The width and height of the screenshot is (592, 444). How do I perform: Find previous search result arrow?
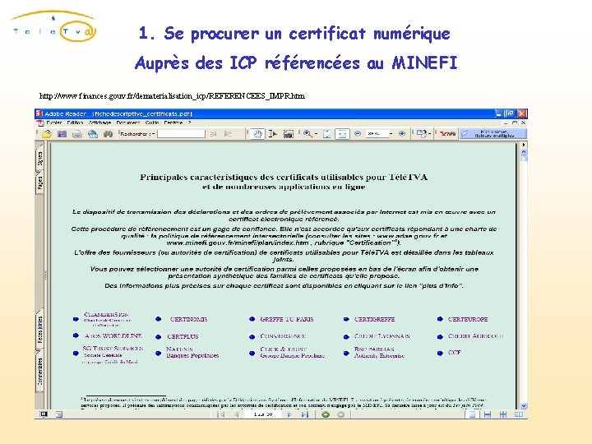click(x=213, y=134)
